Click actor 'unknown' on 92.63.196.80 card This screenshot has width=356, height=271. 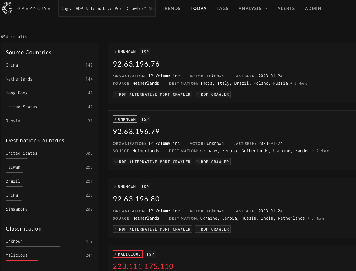pyautogui.click(x=215, y=211)
